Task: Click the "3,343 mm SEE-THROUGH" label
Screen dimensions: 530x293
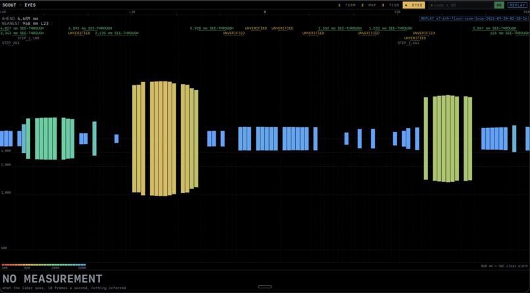Action: point(22,33)
